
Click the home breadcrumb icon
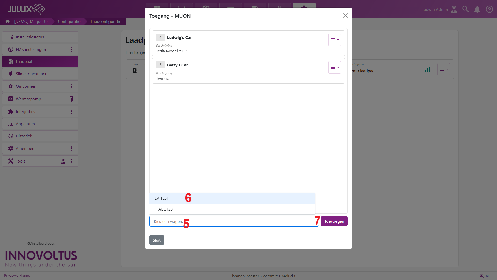tap(8, 22)
